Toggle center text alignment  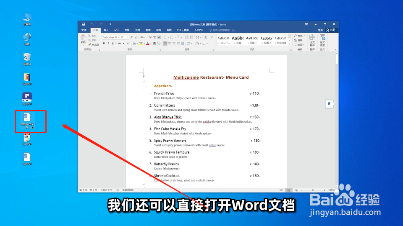[x=169, y=43]
